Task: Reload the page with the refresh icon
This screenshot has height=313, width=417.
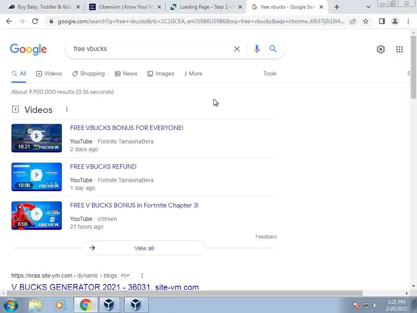Action: click(35, 21)
